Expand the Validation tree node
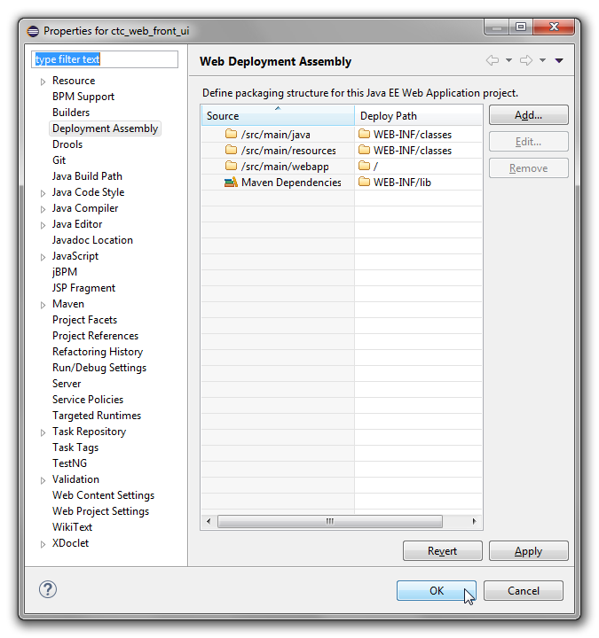 click(x=43, y=480)
